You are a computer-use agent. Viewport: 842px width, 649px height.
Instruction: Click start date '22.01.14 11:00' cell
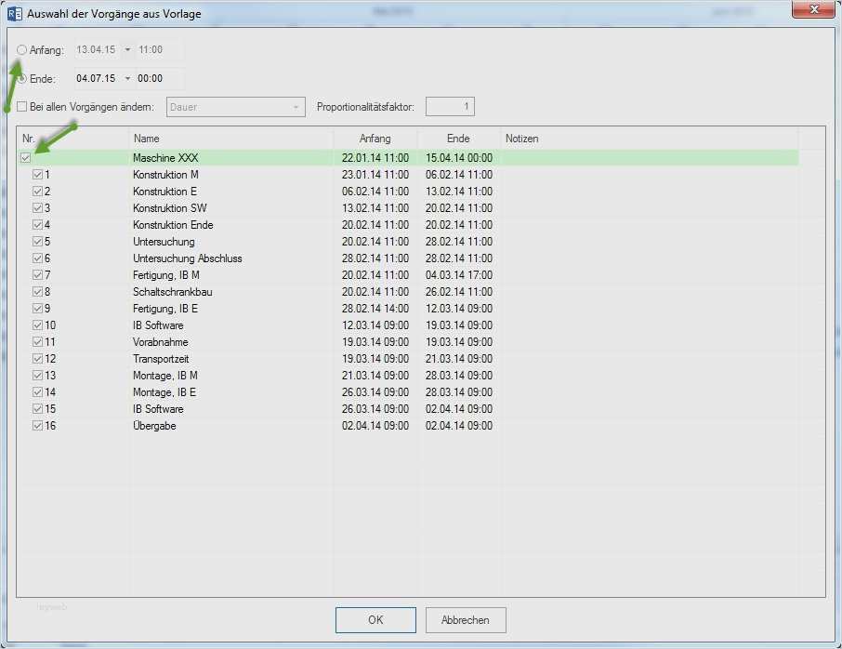375,158
